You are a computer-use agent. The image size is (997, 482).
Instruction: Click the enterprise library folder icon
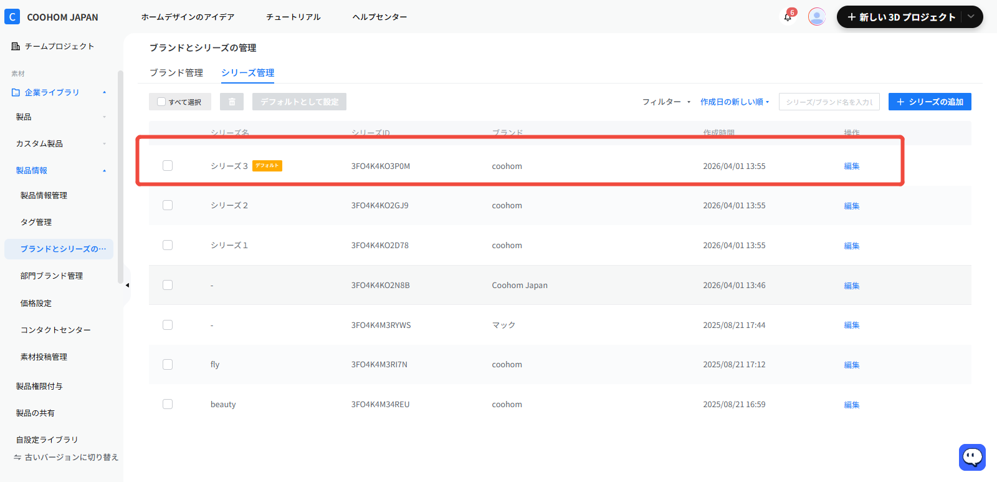pos(16,92)
